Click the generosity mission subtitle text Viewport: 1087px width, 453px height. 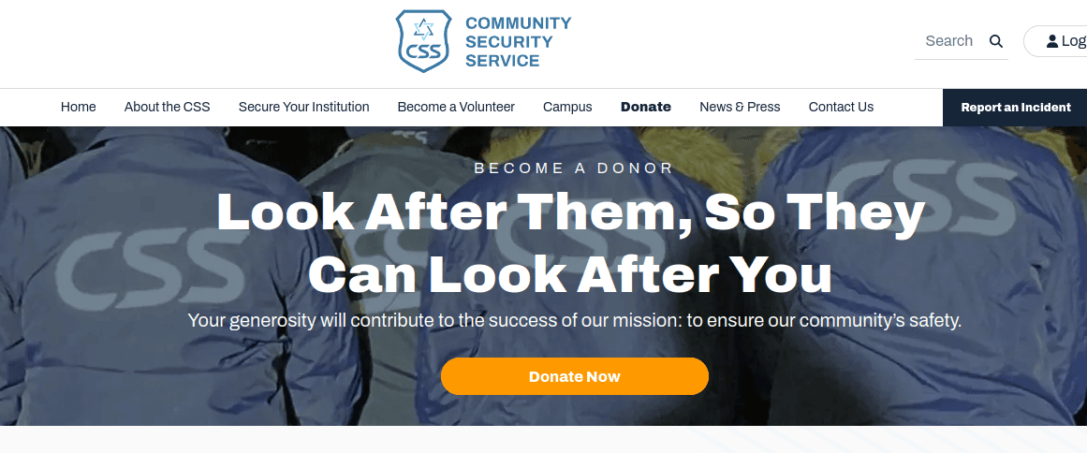point(575,321)
